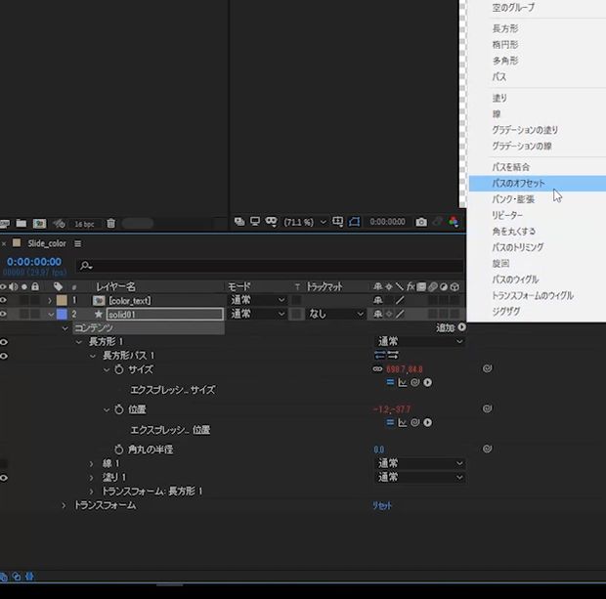This screenshot has width=606, height=599.
Task: Click the stopwatch for 角丸の半径
Action: (119, 449)
